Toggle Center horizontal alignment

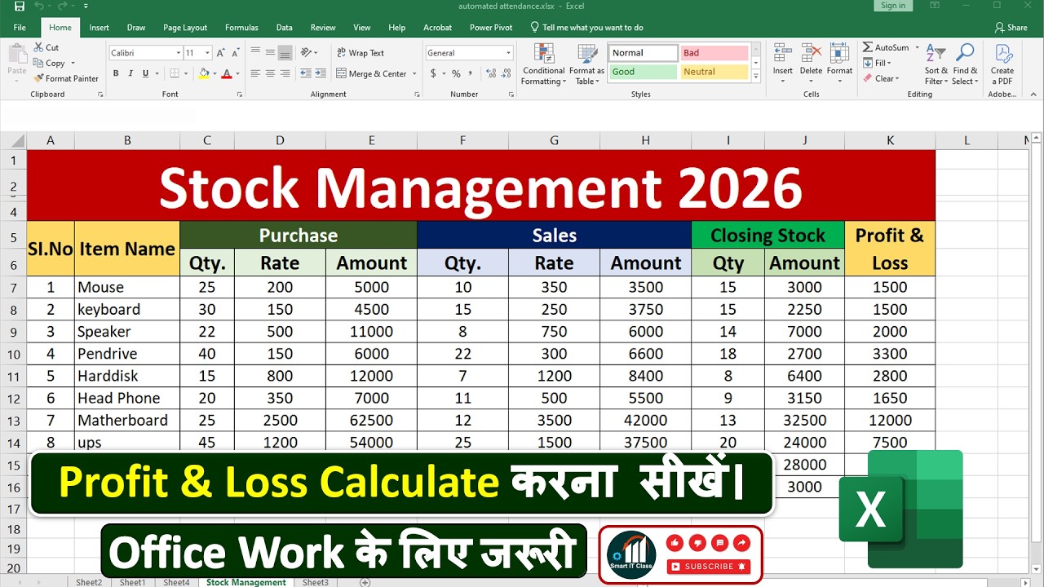[x=270, y=73]
